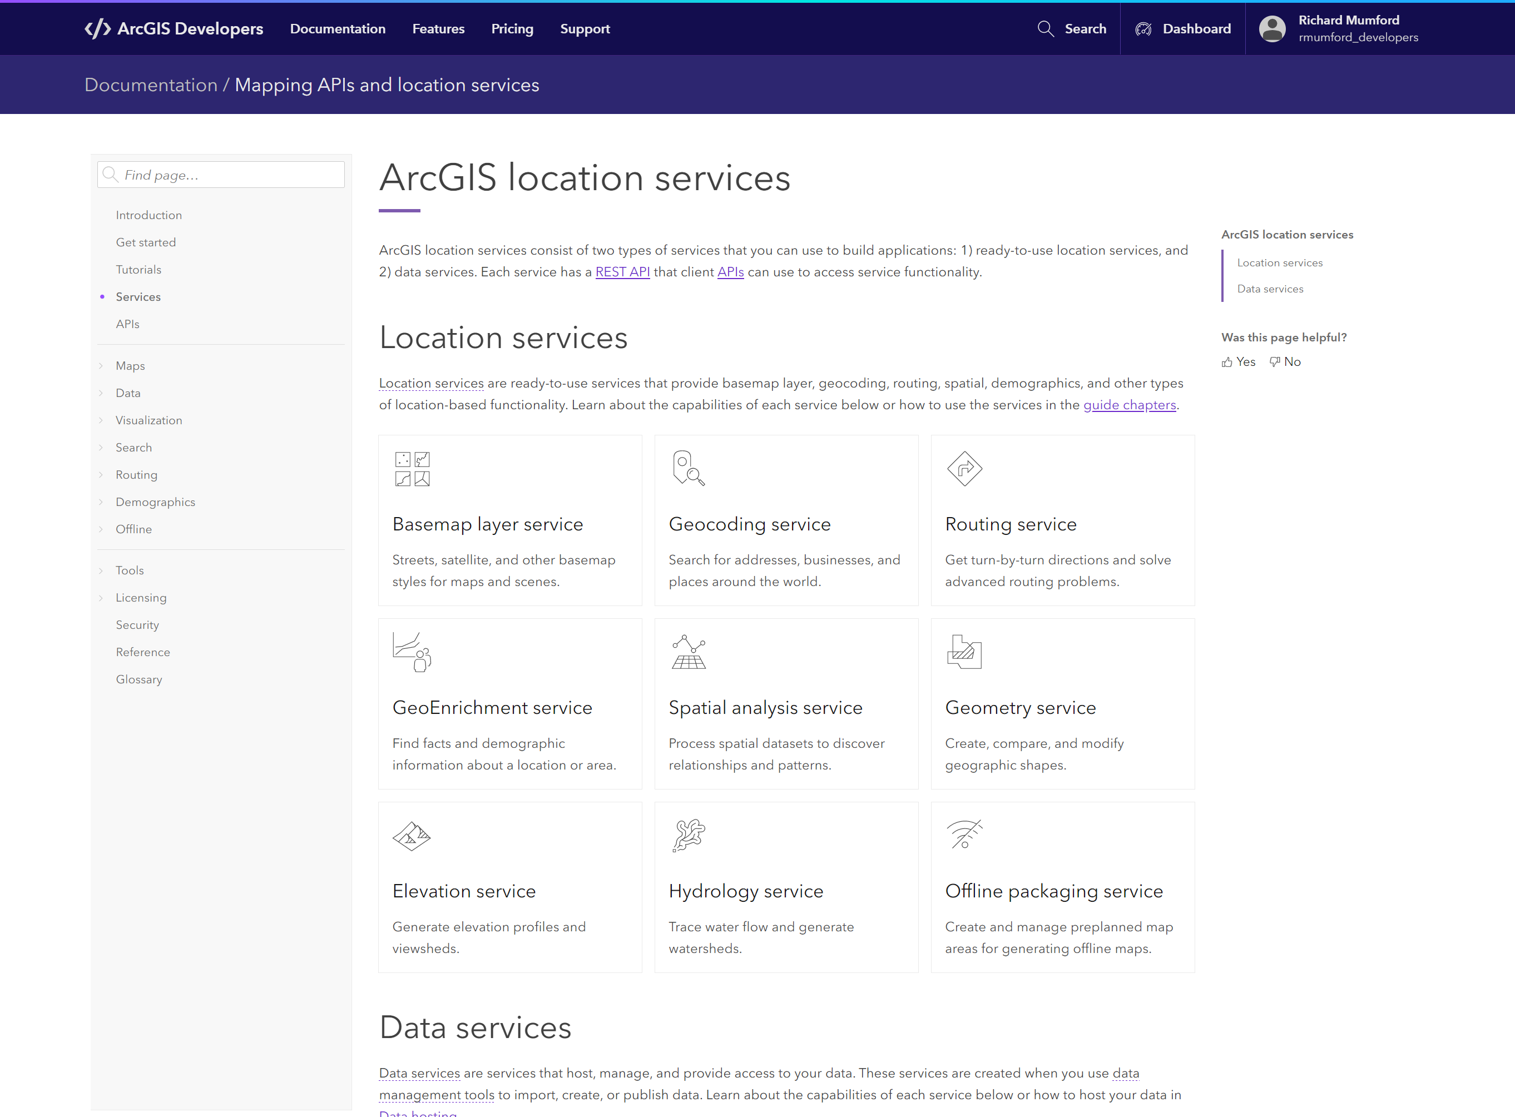Click the Search magnifier icon in header
The image size is (1515, 1117).
(x=1046, y=28)
